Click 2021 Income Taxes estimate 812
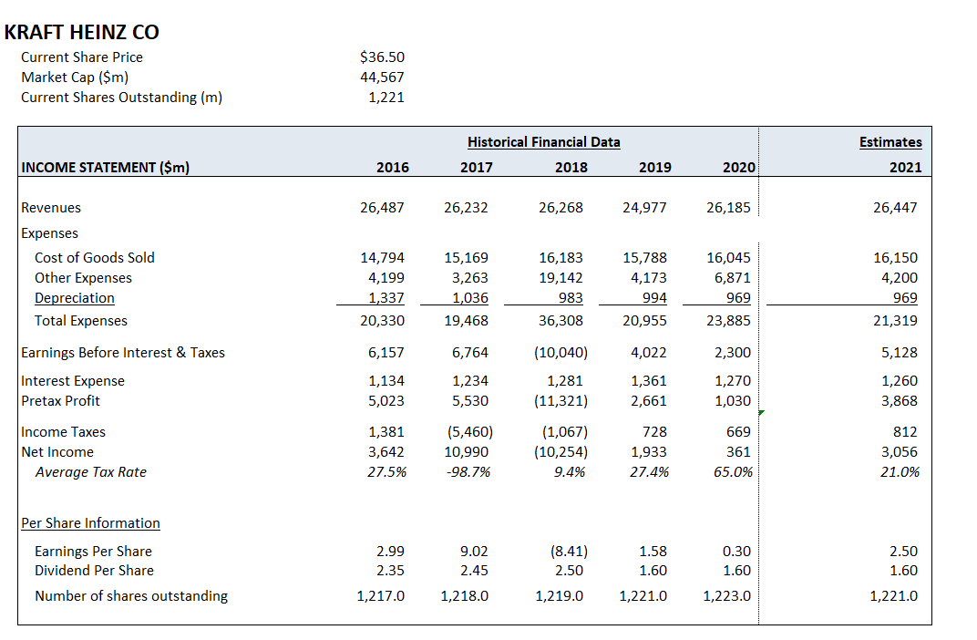This screenshot has width=977, height=640. (x=905, y=432)
